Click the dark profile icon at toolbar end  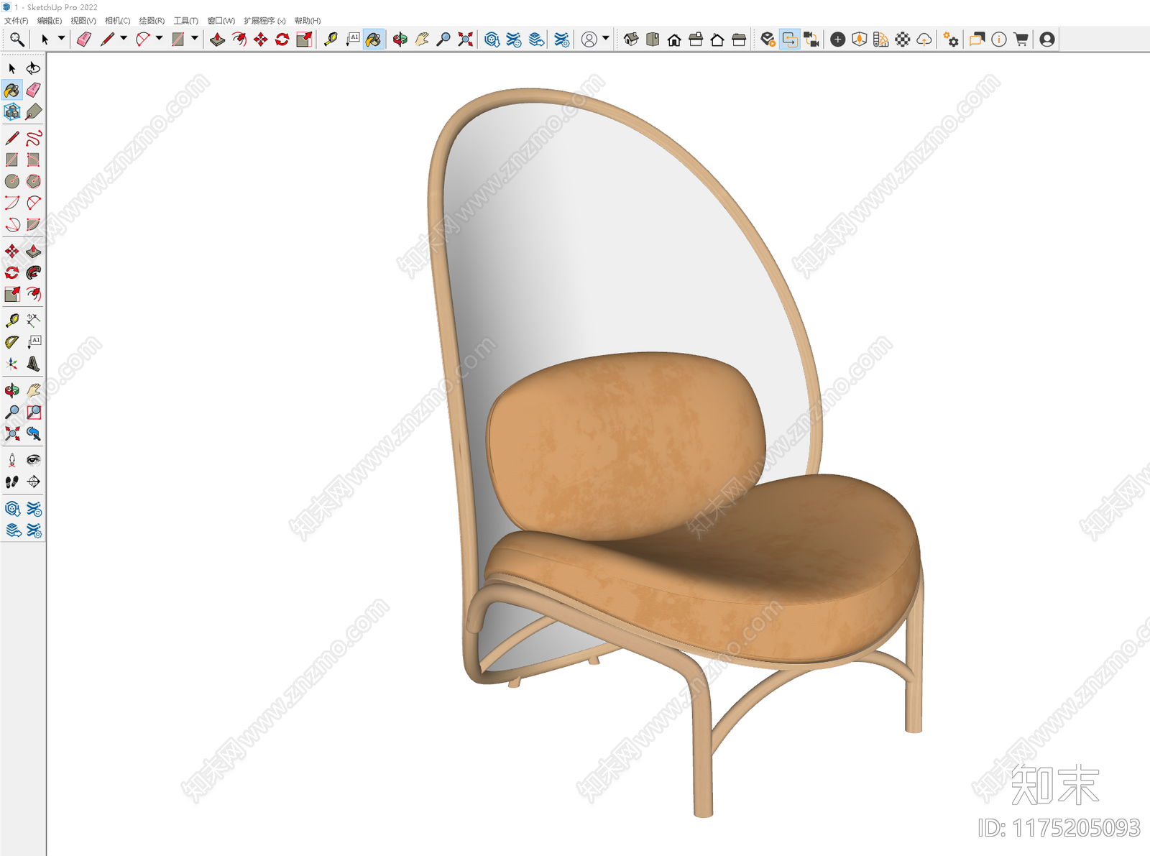[x=1047, y=40]
